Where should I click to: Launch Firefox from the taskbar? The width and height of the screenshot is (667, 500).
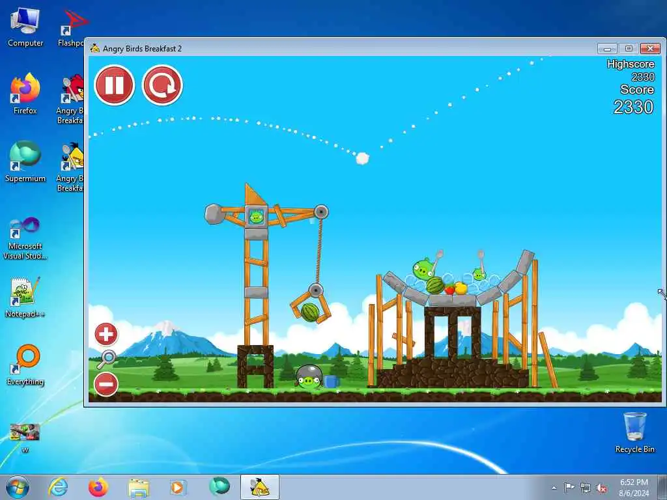point(98,487)
